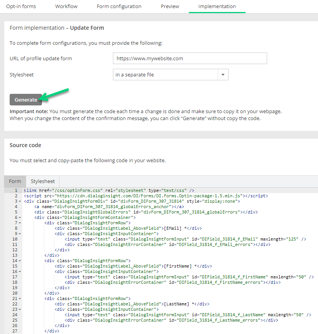Click the LastName_errors div on line 25

172,320
